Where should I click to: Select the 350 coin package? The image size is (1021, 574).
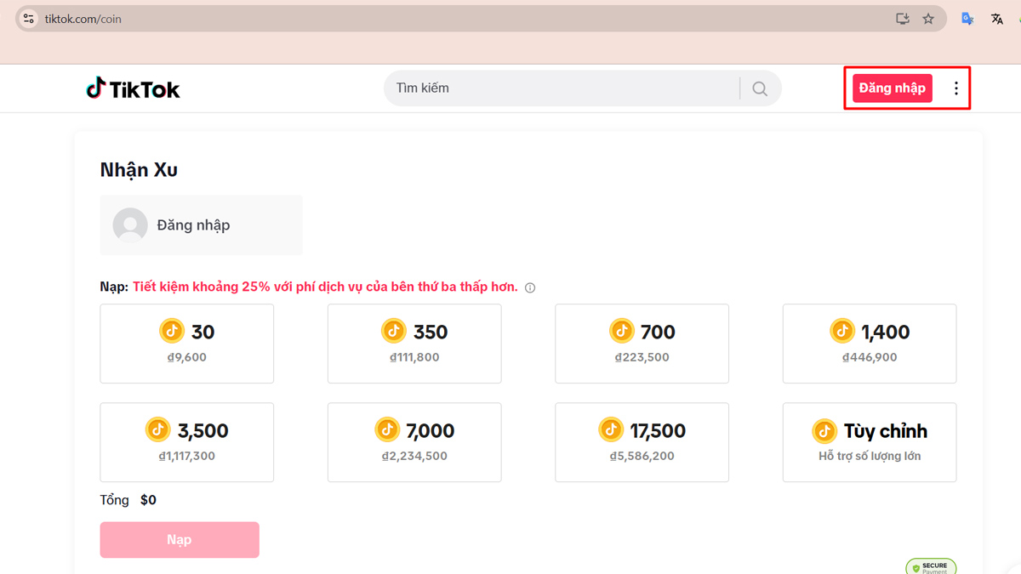(x=414, y=344)
